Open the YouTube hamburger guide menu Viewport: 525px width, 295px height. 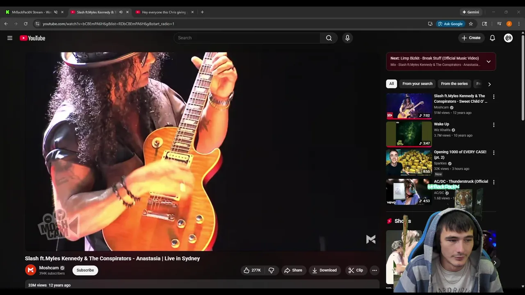click(x=10, y=38)
